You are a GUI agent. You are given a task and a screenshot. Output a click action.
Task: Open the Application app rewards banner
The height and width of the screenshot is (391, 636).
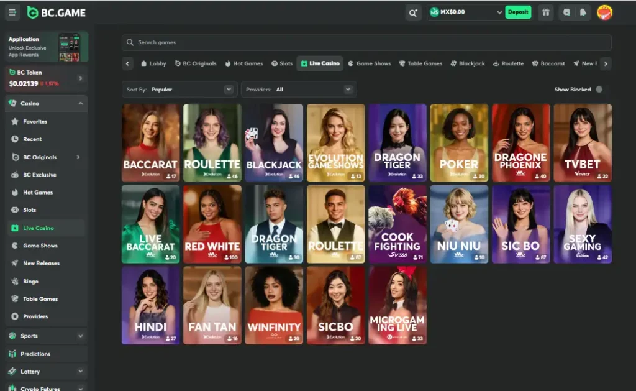pos(46,47)
